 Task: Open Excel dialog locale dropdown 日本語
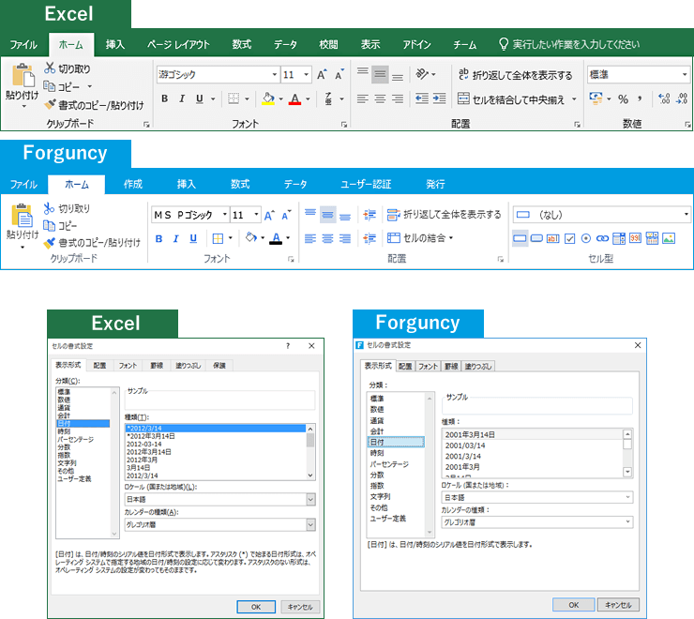[x=310, y=500]
